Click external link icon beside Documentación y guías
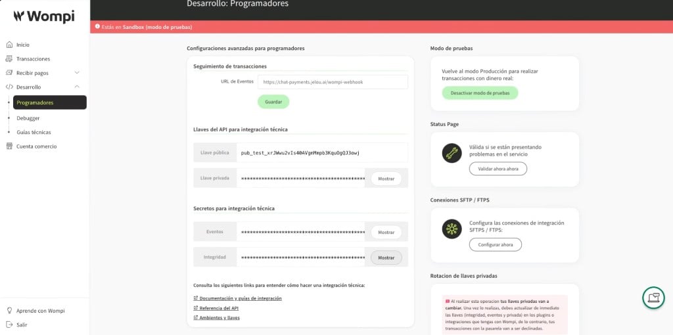The image size is (673, 335). click(196, 298)
